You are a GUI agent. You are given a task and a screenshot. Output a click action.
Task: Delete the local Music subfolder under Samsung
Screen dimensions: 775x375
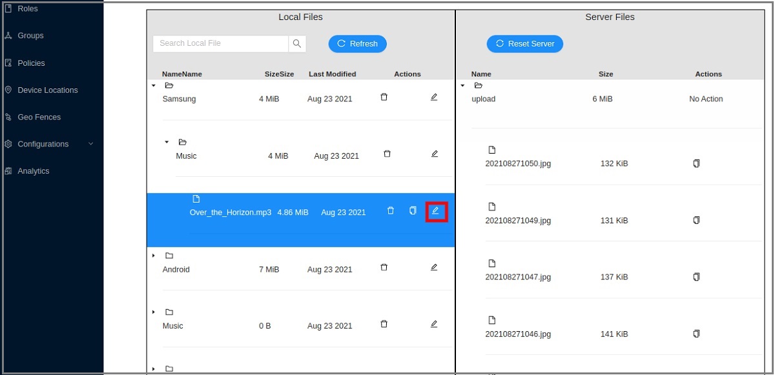pyautogui.click(x=387, y=154)
